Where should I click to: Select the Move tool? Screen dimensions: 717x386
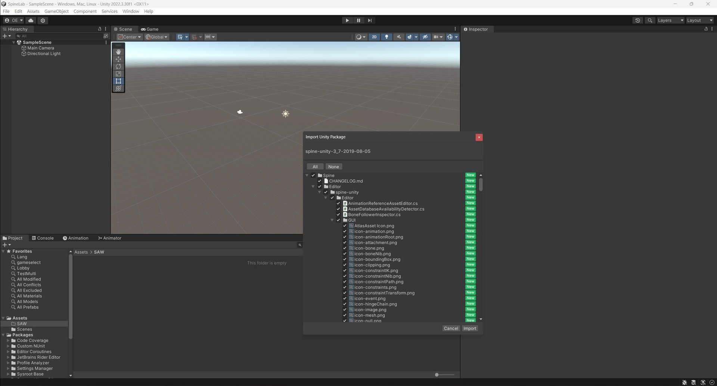tap(118, 59)
